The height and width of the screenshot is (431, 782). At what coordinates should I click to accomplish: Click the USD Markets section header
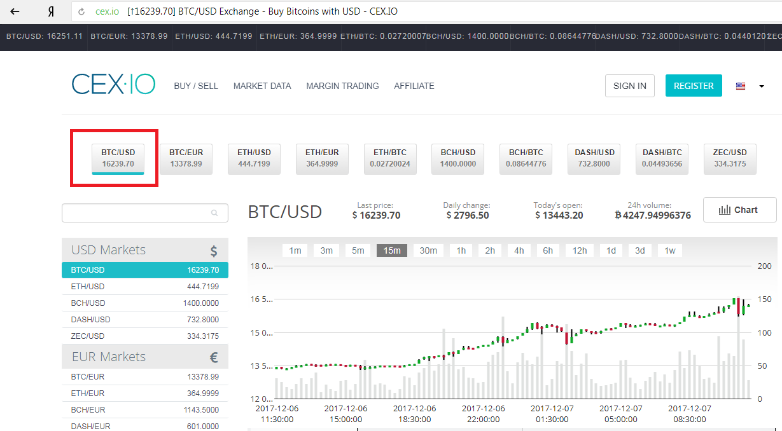coord(145,250)
